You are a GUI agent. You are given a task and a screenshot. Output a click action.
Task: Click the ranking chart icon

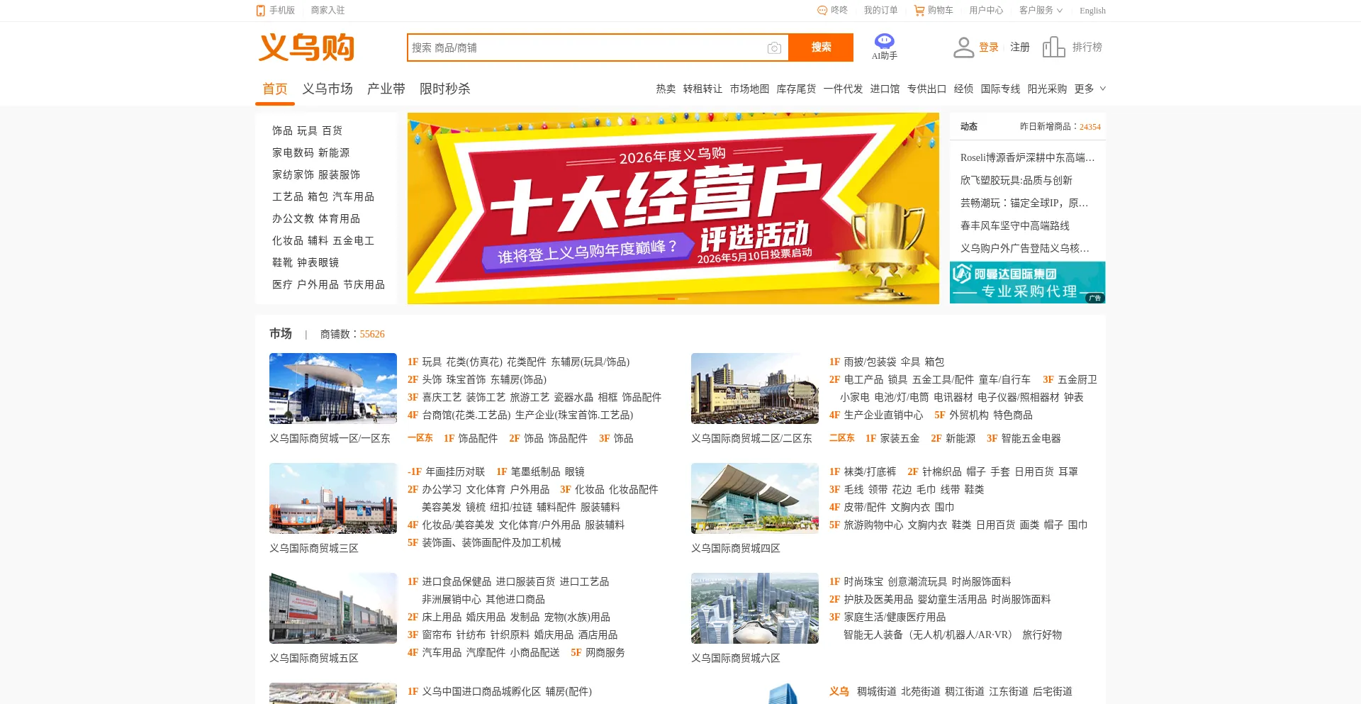(x=1054, y=48)
